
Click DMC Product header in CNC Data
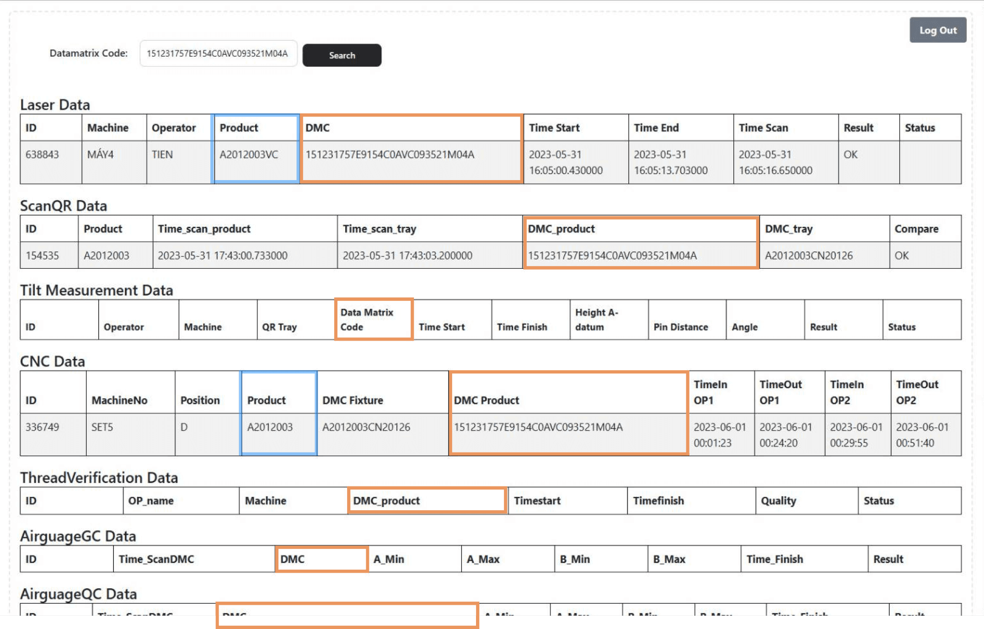pos(486,400)
